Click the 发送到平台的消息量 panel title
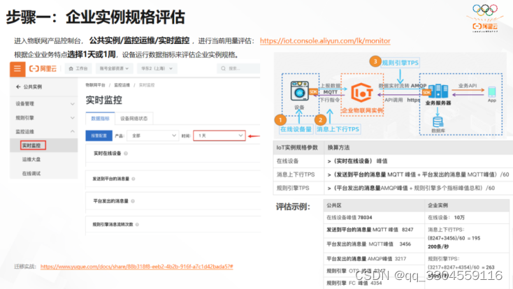This screenshot has width=513, height=289. (x=111, y=179)
